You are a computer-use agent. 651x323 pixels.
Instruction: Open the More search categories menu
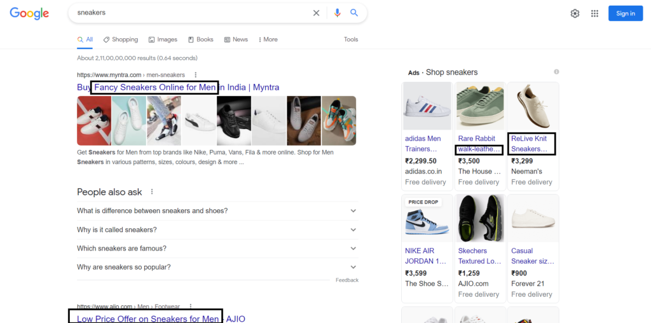coord(268,39)
